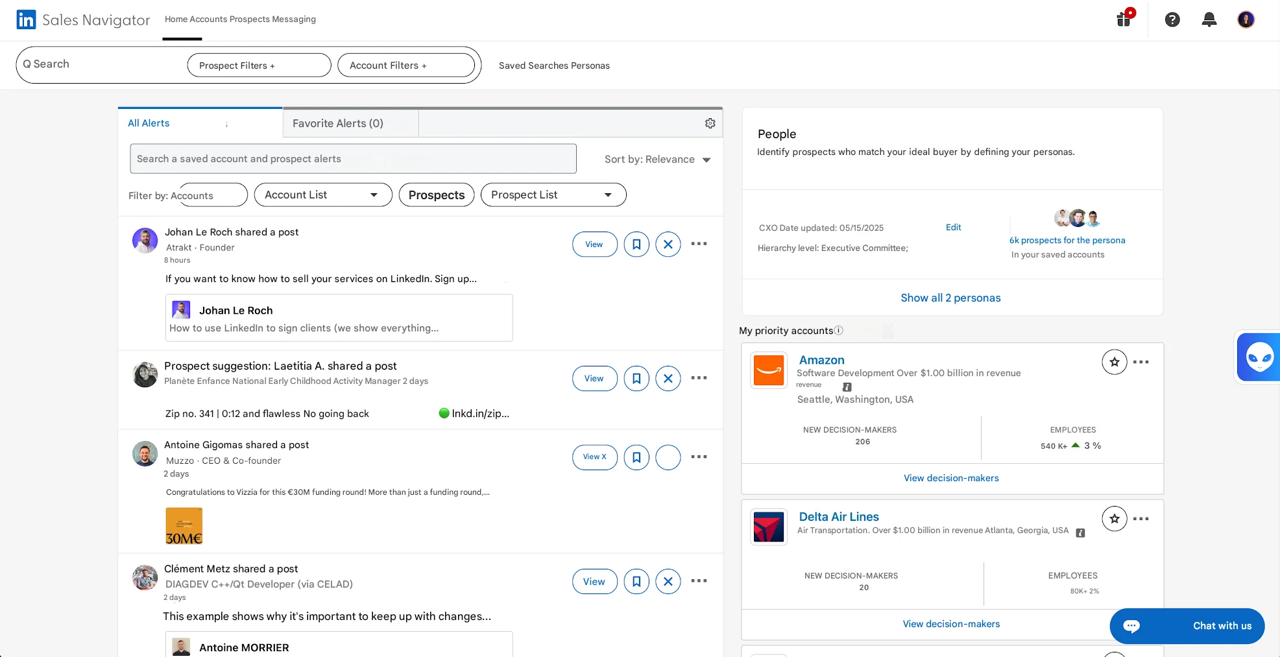The image size is (1280, 657).
Task: Expand Prospect Filters
Action: pyautogui.click(x=259, y=66)
